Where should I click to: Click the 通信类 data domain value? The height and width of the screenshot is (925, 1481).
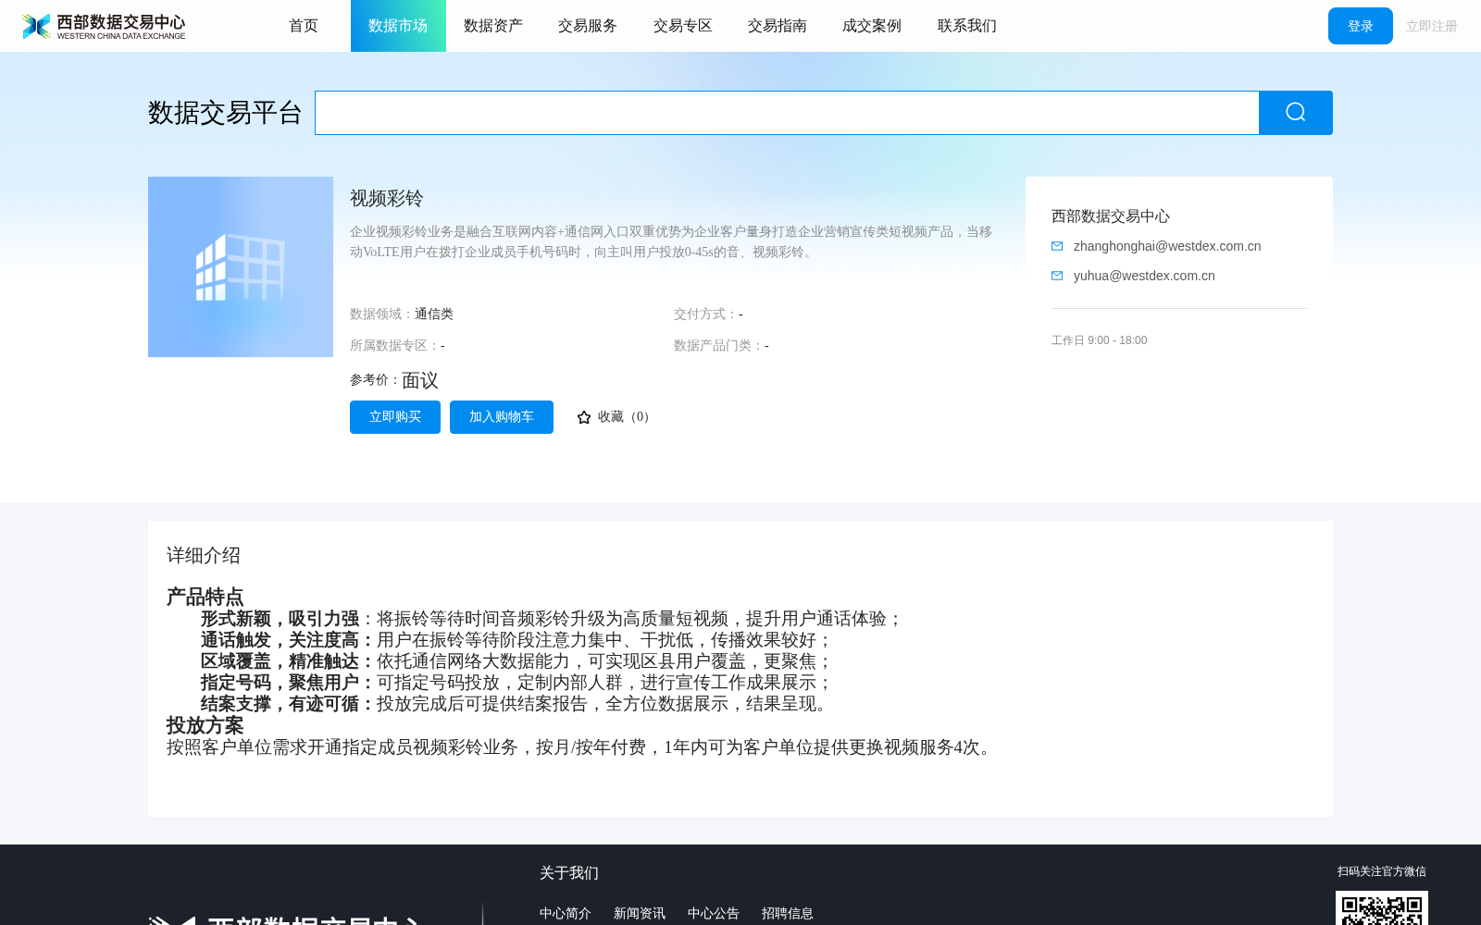tap(434, 314)
